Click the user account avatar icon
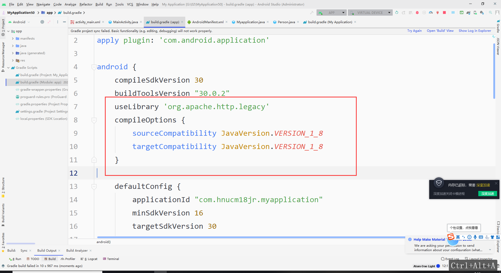Image resolution: width=501 pixels, height=273 pixels. pos(497,13)
